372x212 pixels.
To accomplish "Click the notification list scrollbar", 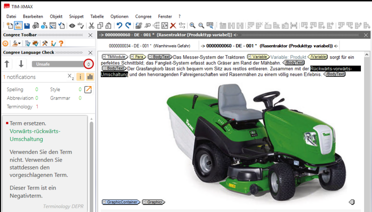I will pyautogui.click(x=91, y=166).
